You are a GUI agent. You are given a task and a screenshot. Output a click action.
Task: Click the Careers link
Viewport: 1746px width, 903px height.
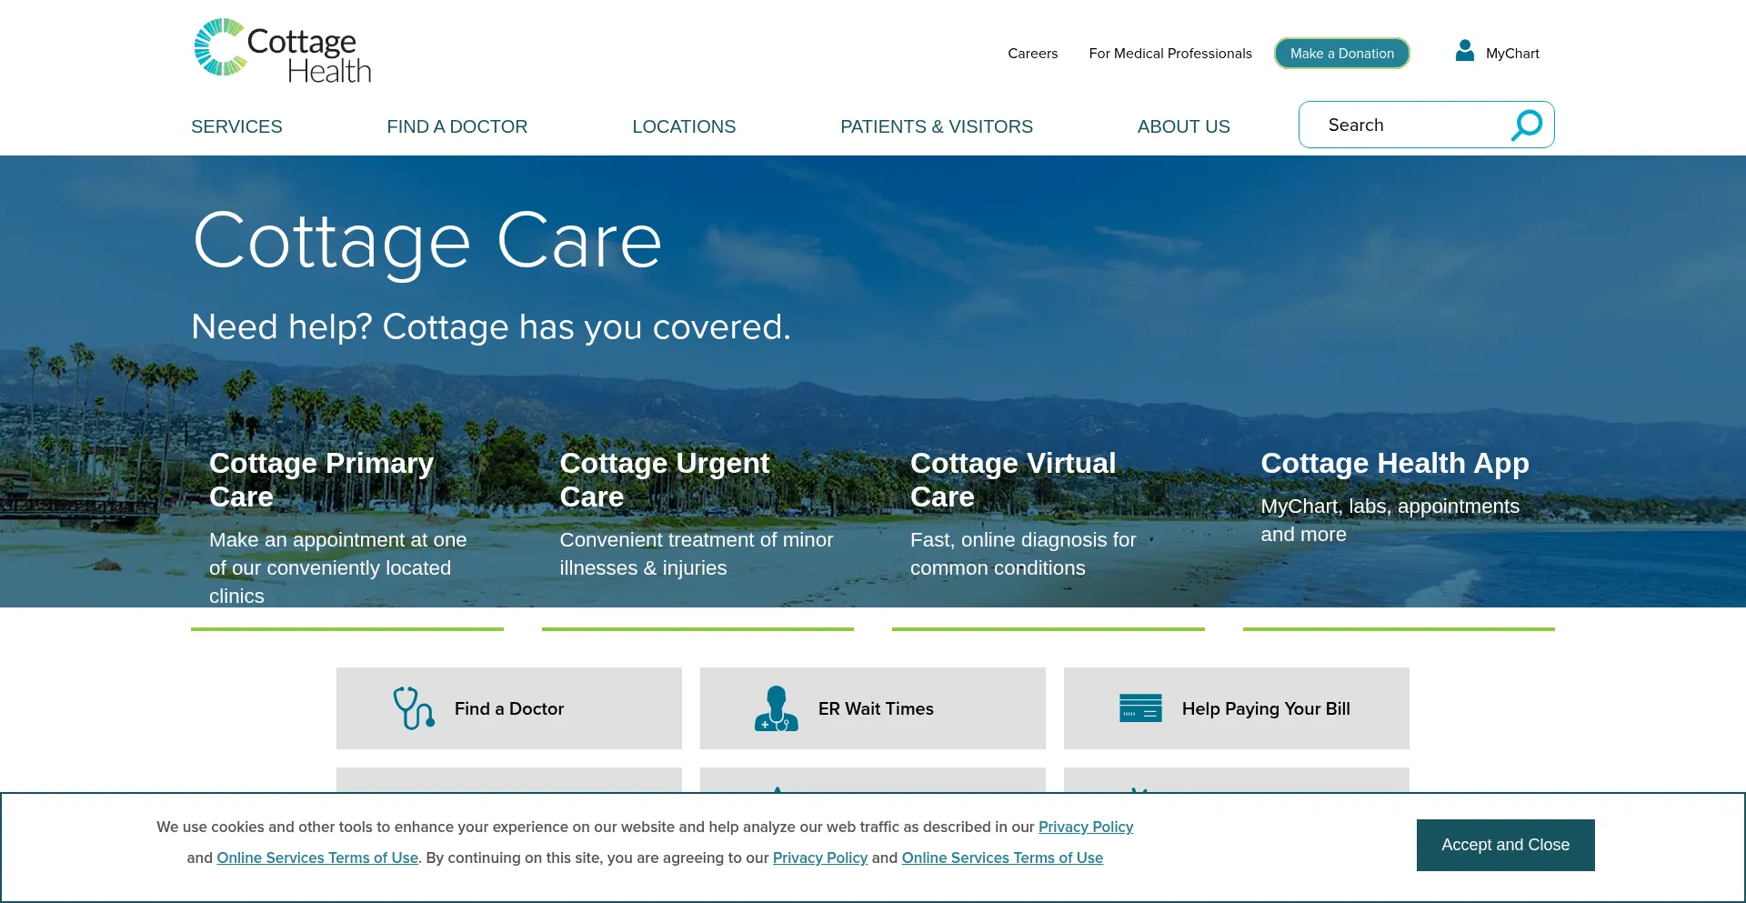click(1033, 54)
